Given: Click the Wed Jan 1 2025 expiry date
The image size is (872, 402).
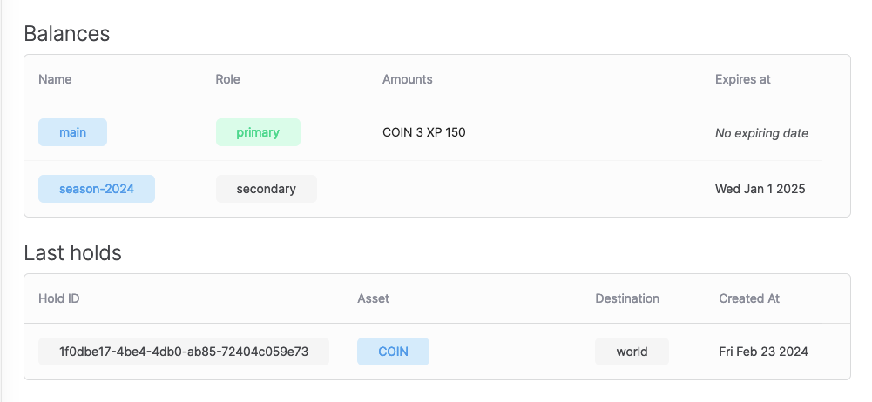Looking at the screenshot, I should coord(760,189).
